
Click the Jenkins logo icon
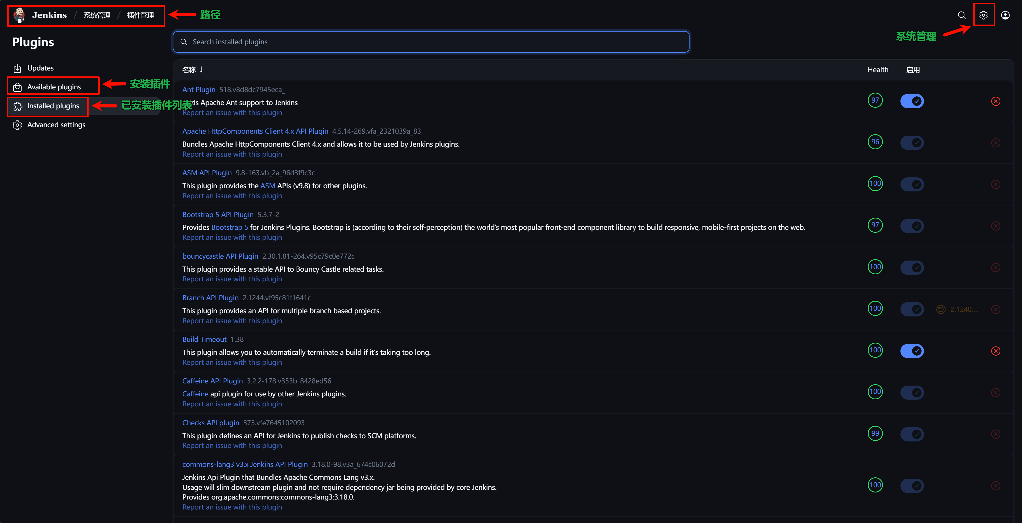point(19,15)
